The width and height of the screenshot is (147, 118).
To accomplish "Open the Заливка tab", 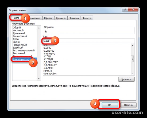I will click(74, 18).
